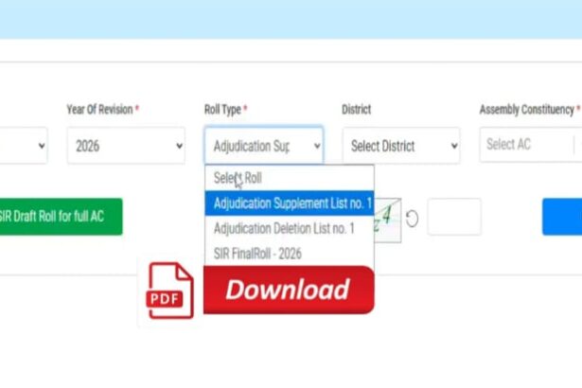The height and width of the screenshot is (388, 582).
Task: Open the Year Of Revision dropdown showing 2026
Action: [125, 146]
